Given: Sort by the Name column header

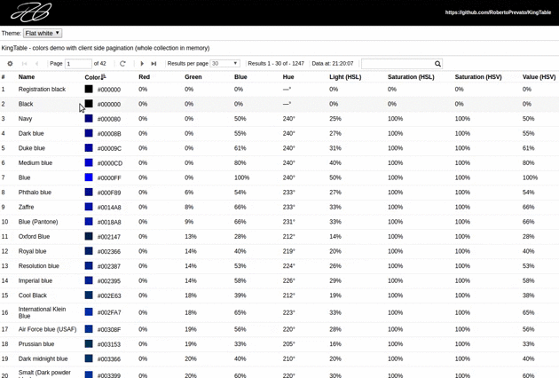Looking at the screenshot, I should pos(27,76).
